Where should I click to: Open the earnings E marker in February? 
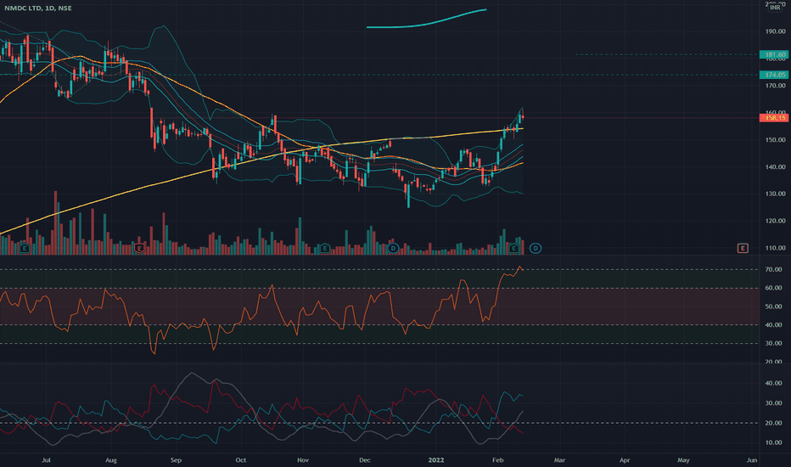(x=513, y=248)
